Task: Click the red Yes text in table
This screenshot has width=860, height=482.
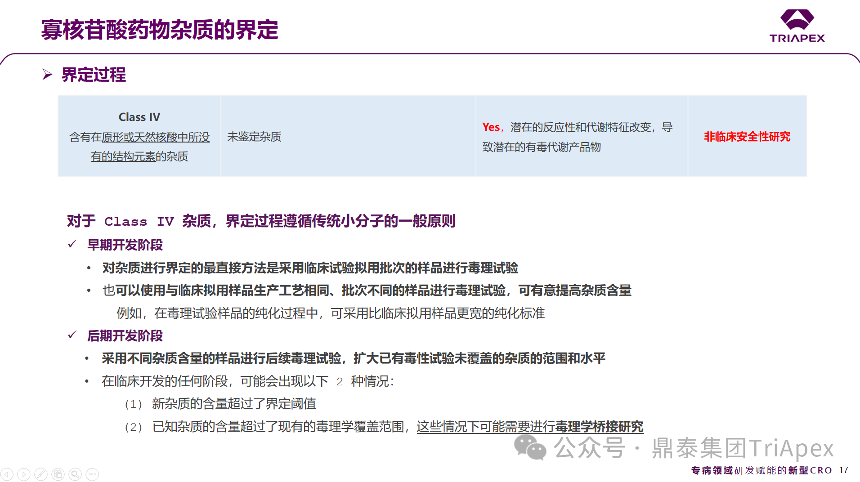Action: click(x=491, y=127)
